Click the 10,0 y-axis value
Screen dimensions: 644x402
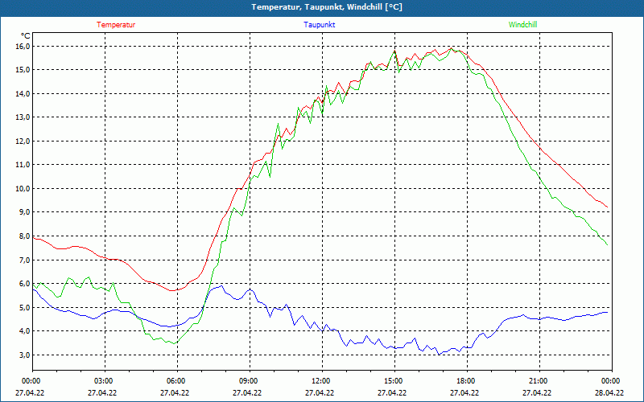[23, 188]
